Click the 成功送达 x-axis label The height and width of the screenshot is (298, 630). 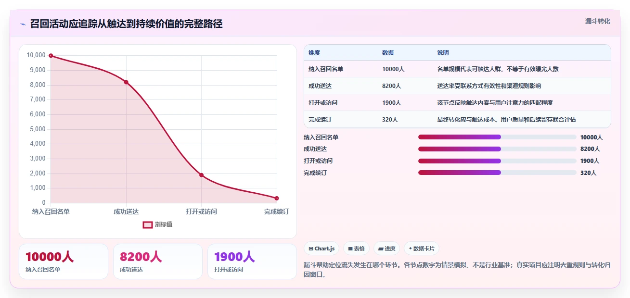click(126, 211)
